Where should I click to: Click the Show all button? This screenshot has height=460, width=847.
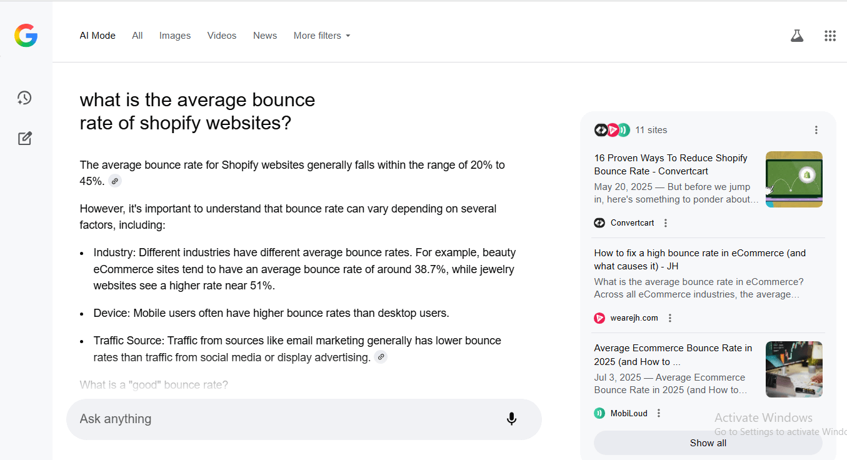[x=708, y=443]
